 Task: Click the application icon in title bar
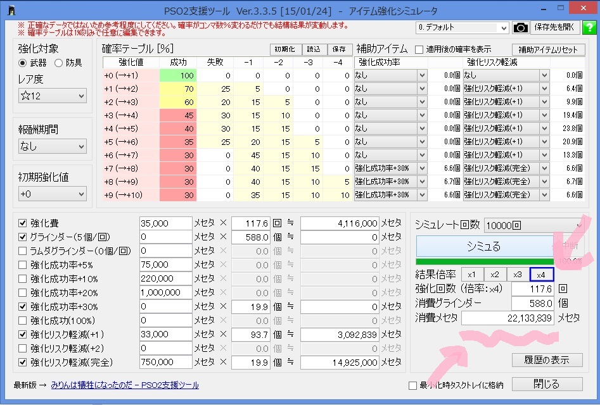click(x=12, y=10)
